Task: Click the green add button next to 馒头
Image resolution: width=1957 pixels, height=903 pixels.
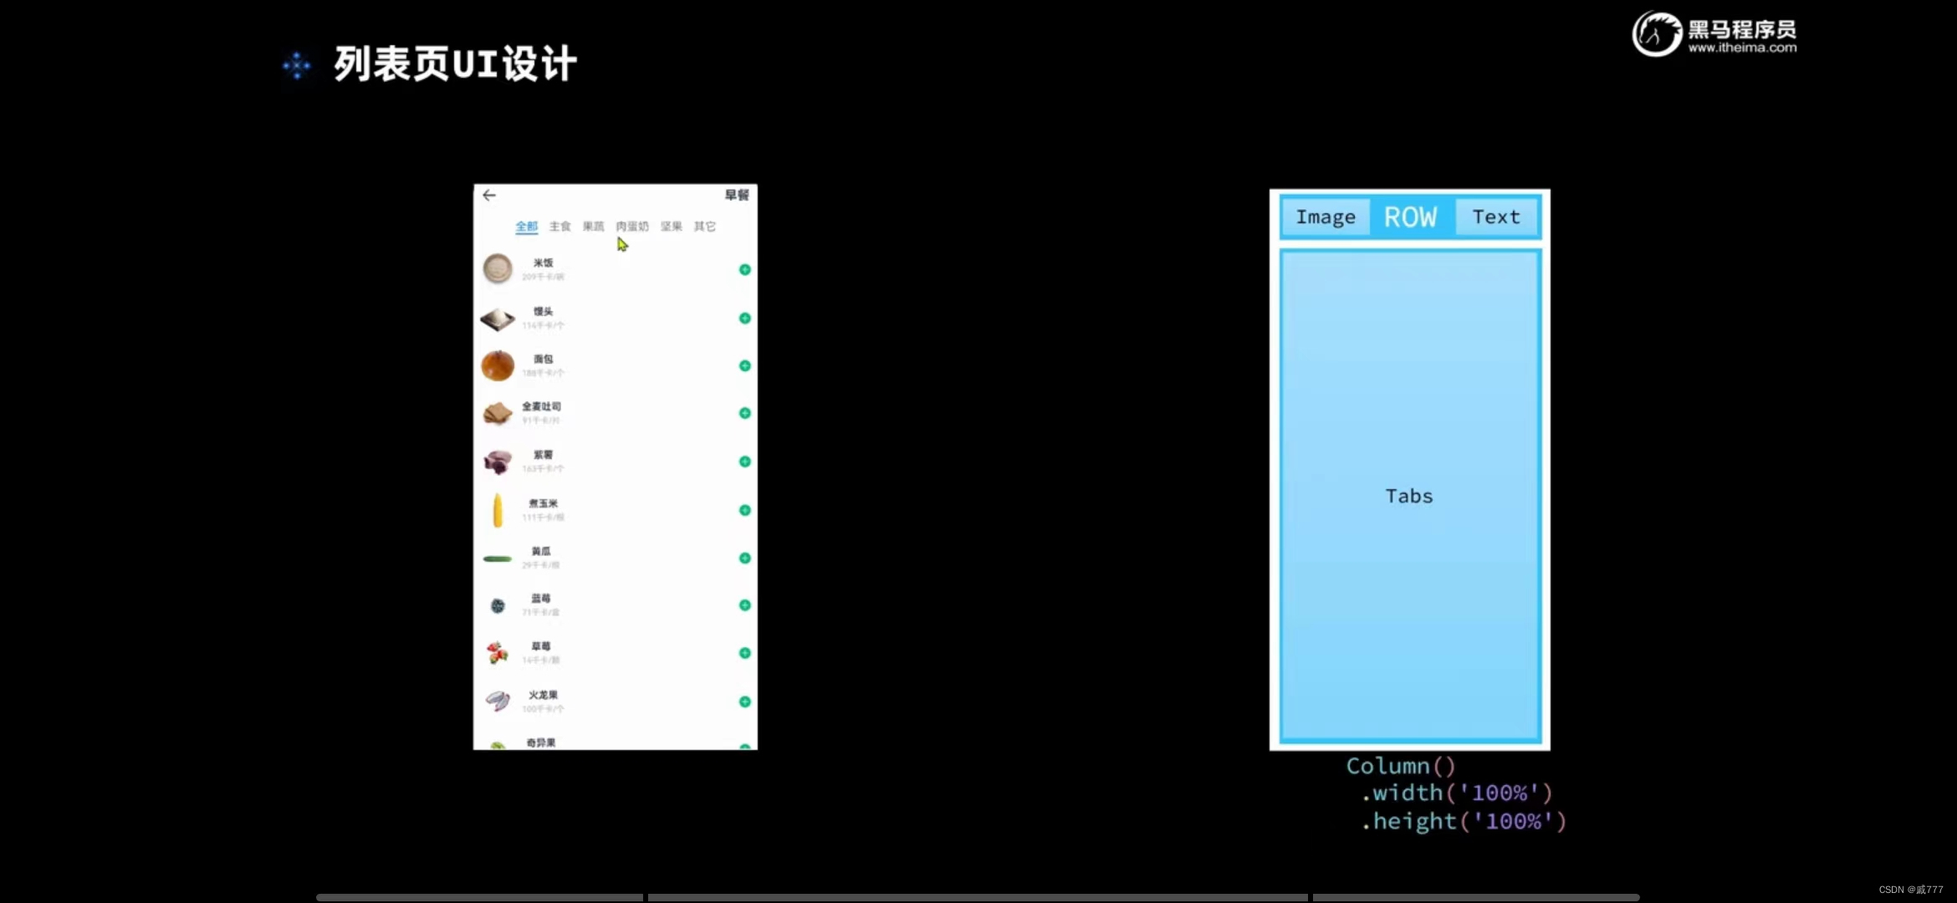Action: pos(743,317)
